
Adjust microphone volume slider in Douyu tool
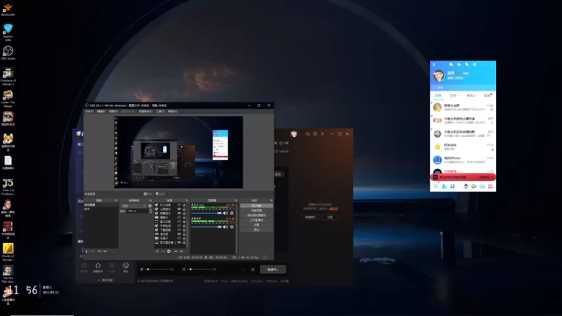point(156,269)
